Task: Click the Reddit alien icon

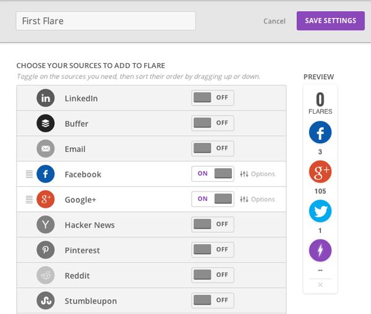Action: [45, 275]
